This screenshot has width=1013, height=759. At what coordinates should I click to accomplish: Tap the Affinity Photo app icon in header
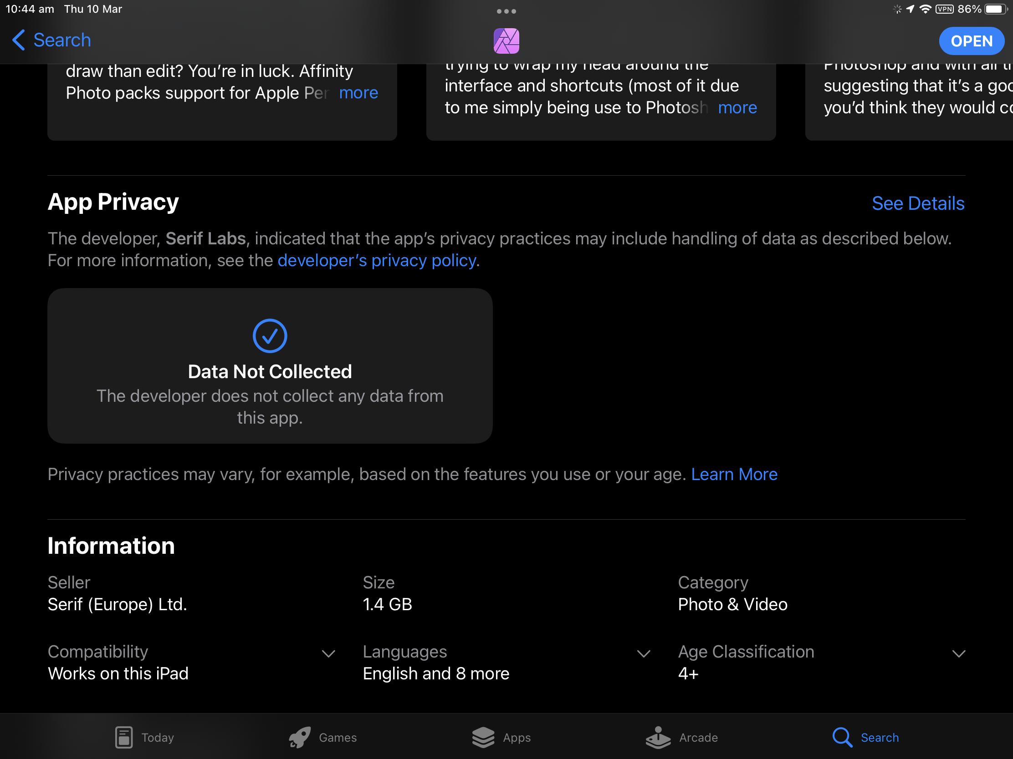(x=506, y=40)
